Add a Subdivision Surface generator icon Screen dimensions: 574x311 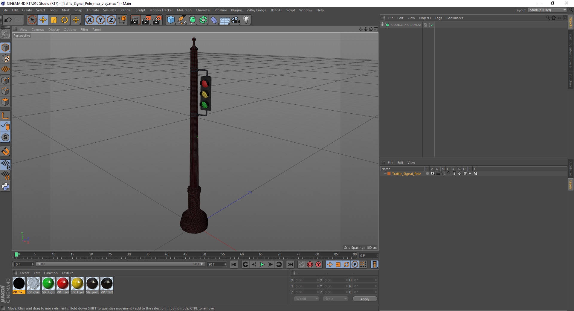193,20
